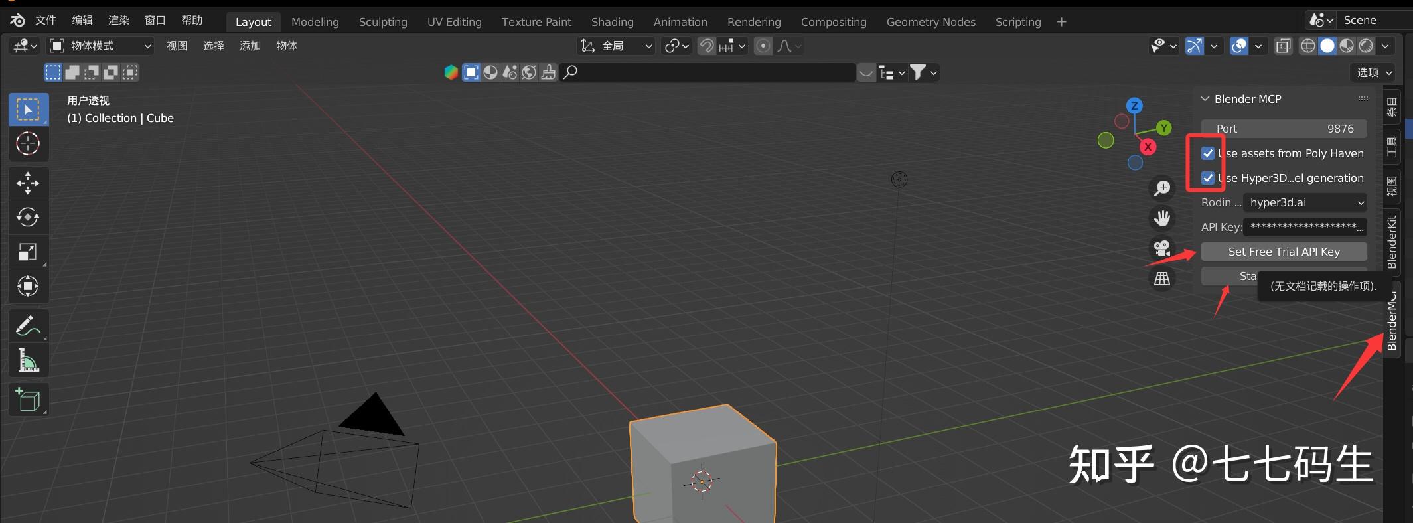Toggle viewport overlays display
Image resolution: width=1413 pixels, height=523 pixels.
coord(1239,46)
